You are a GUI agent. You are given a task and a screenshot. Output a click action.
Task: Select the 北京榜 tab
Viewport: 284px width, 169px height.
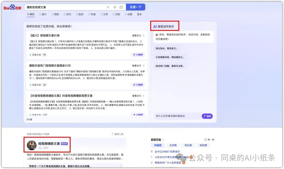point(173,145)
